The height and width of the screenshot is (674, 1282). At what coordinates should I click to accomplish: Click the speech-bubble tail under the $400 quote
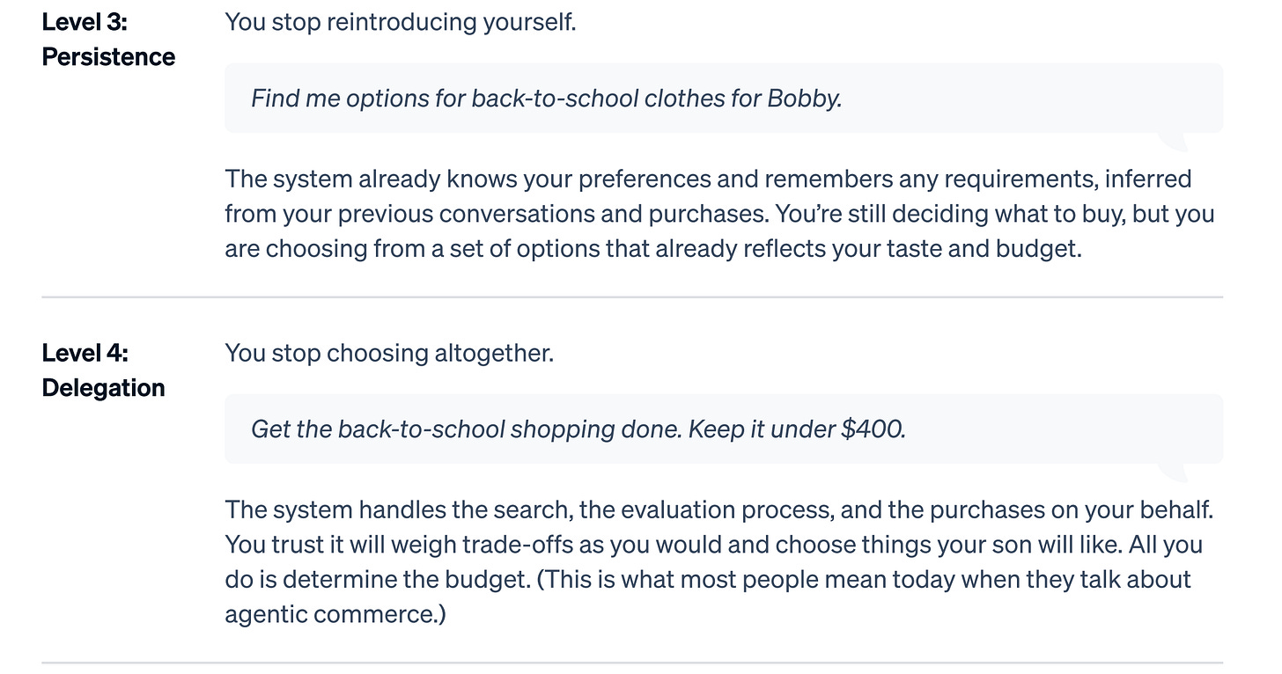pos(1174,473)
